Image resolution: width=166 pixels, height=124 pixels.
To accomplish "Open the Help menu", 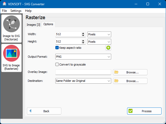I will (x=28, y=11).
